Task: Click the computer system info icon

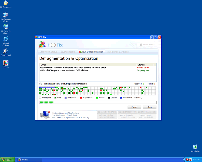Action: pos(45,115)
